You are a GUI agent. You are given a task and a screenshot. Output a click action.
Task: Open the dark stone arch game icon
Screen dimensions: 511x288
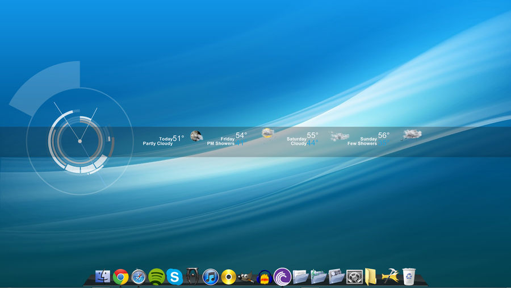click(x=192, y=276)
